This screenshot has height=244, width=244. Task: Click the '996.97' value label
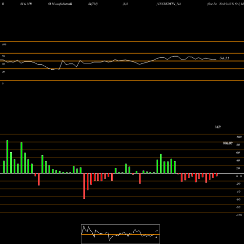(x=228, y=143)
